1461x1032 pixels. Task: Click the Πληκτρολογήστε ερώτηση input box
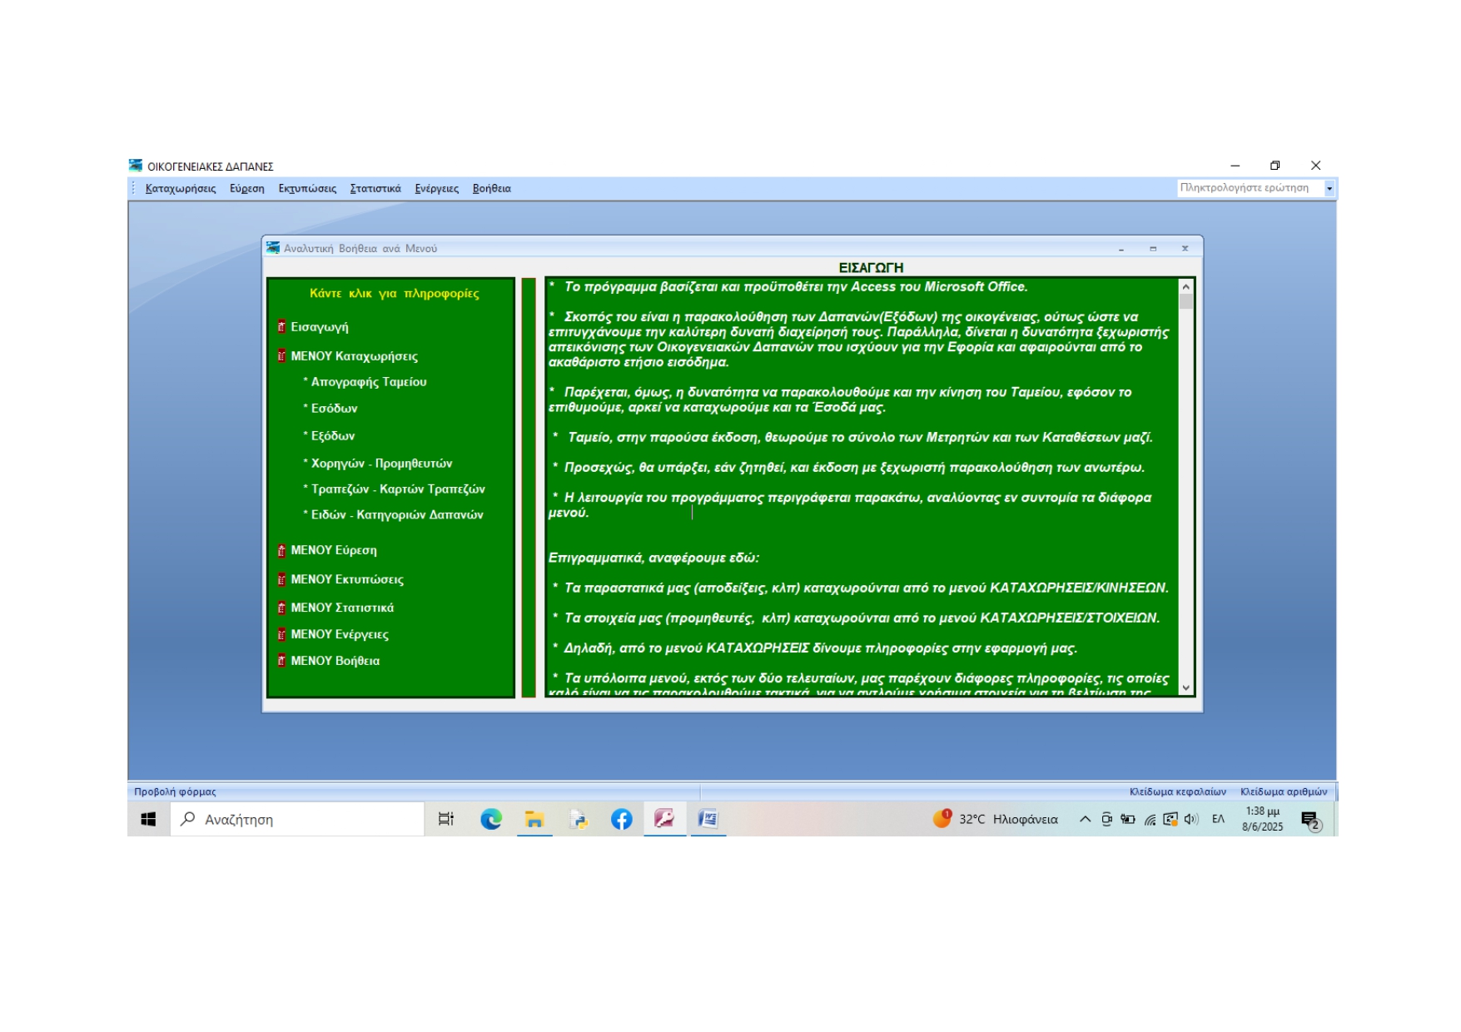pyautogui.click(x=1249, y=188)
